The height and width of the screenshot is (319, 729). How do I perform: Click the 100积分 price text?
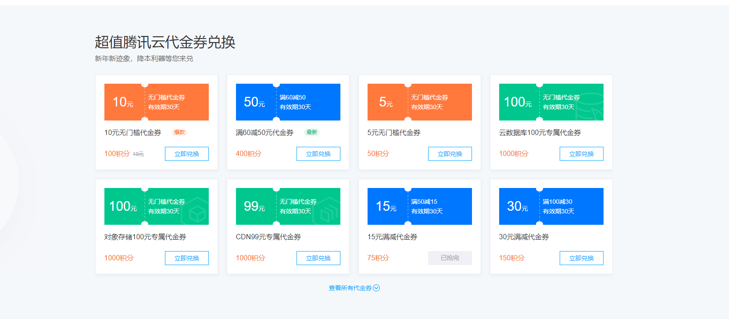[x=117, y=154]
